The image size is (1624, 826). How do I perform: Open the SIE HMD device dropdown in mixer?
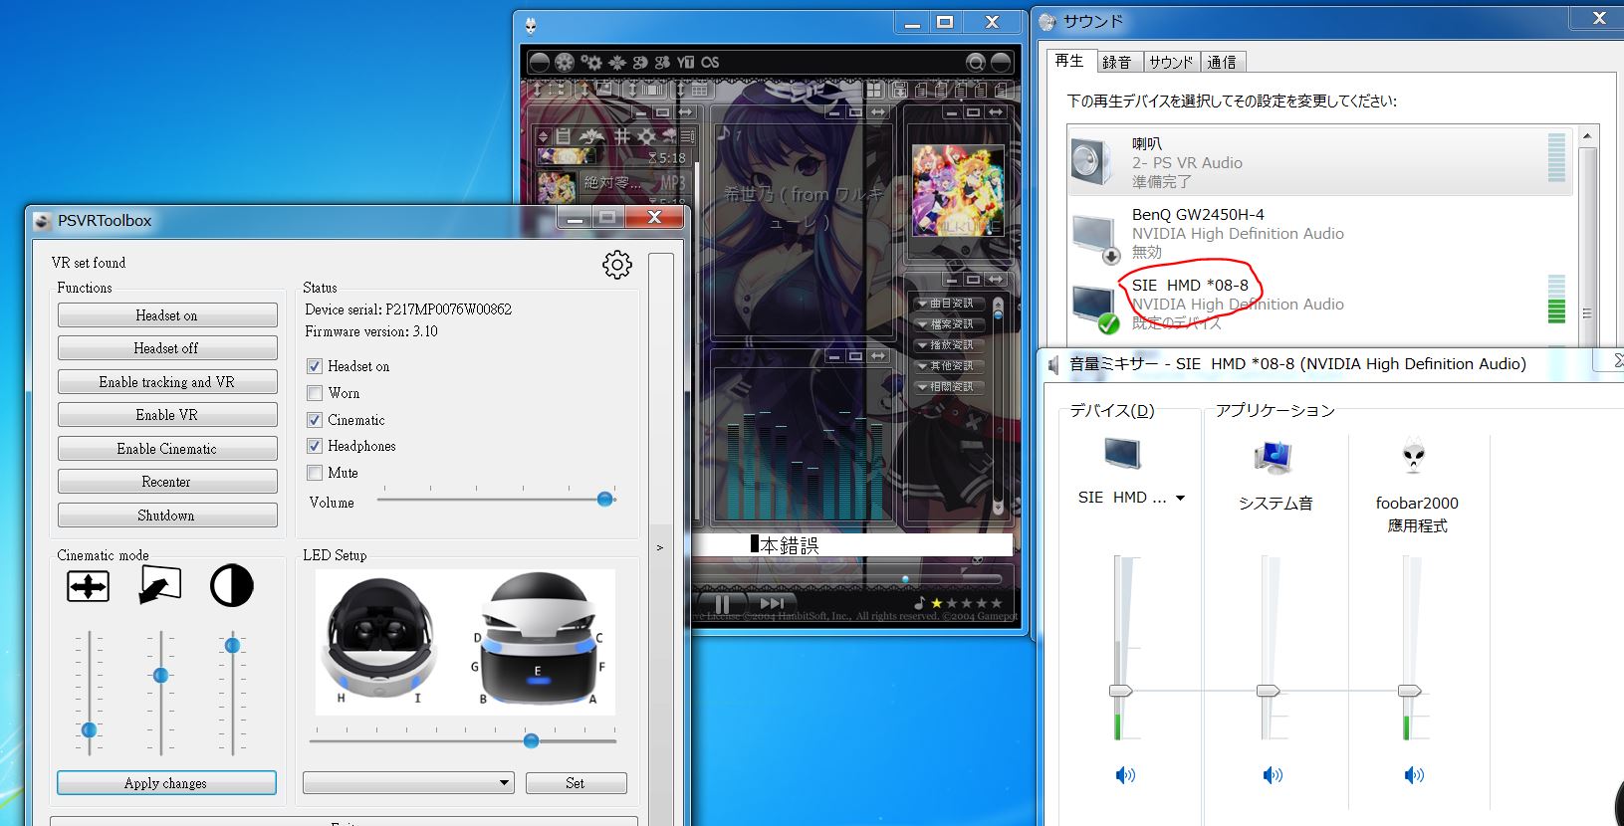tap(1181, 498)
